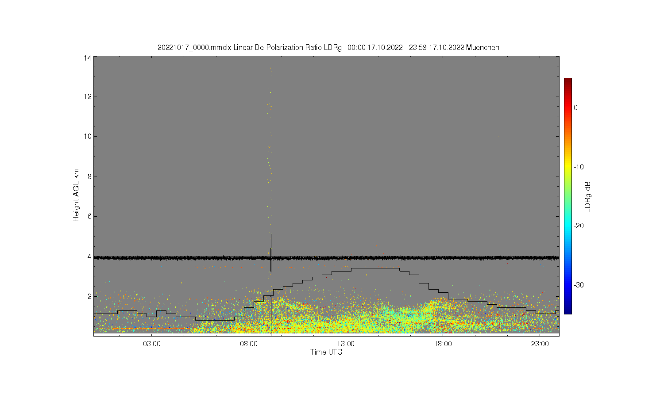
Task: Click the 'LDRg dB' colorbar label
Action: click(x=588, y=197)
